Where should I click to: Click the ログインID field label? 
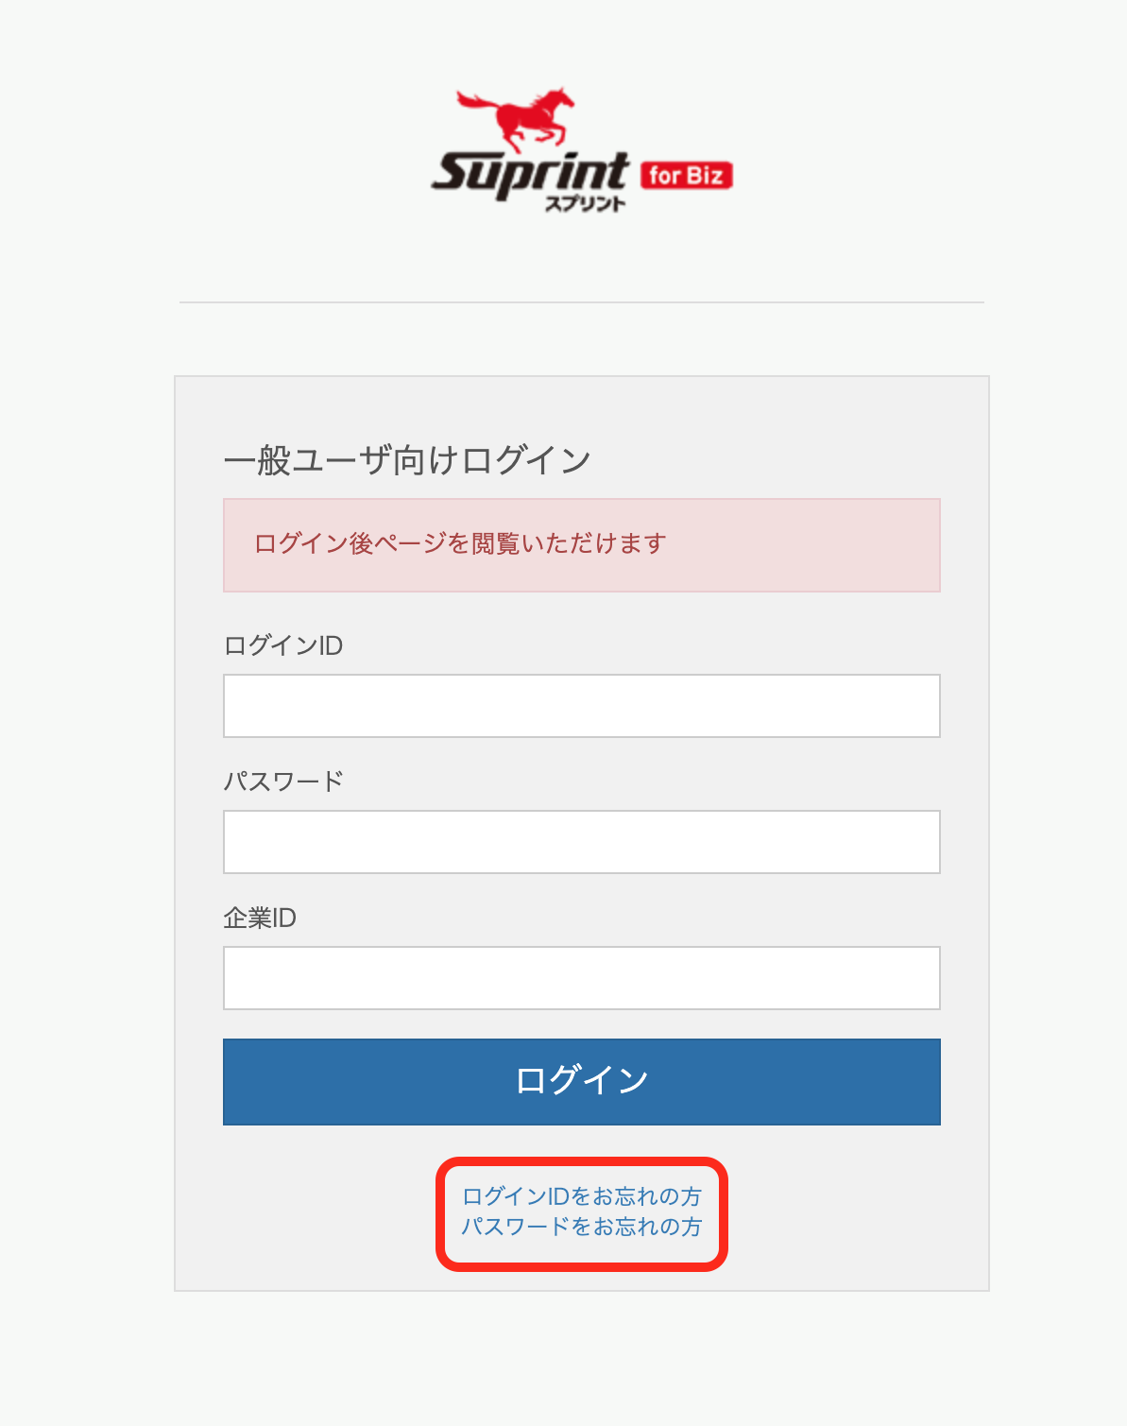coord(283,645)
